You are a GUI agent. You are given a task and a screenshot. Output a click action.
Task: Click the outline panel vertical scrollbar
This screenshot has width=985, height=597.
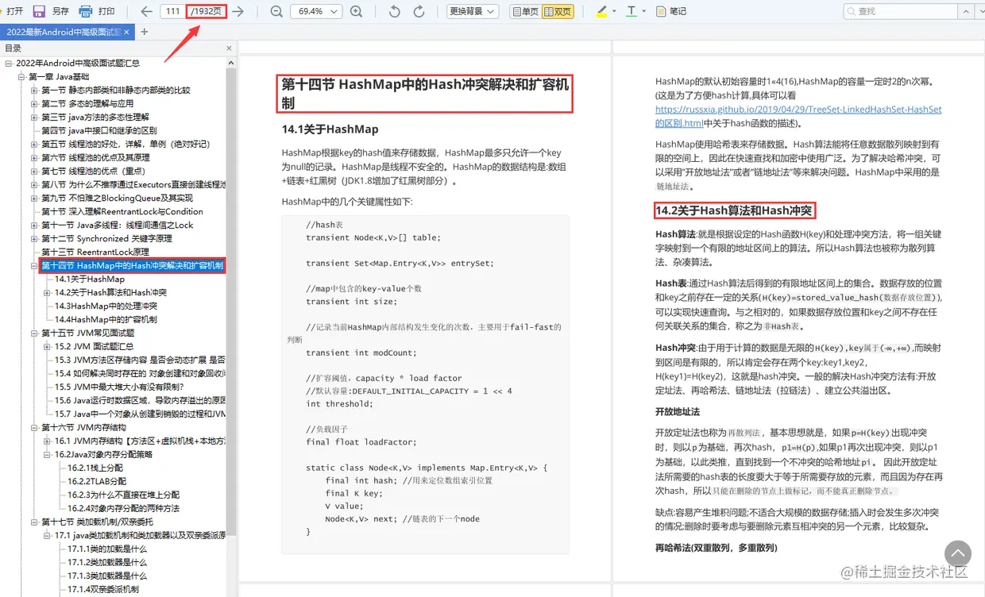pos(231,302)
